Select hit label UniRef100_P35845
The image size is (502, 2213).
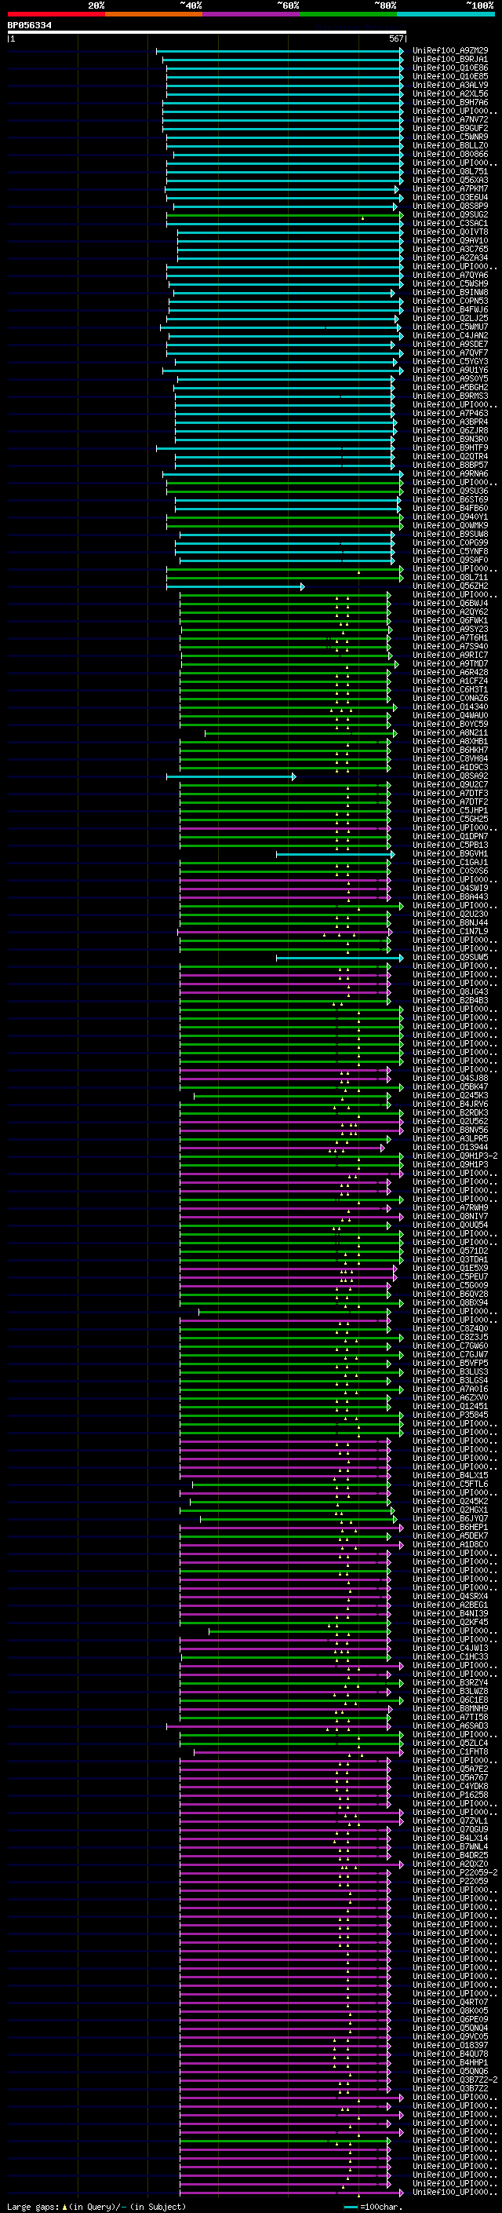450,1415
